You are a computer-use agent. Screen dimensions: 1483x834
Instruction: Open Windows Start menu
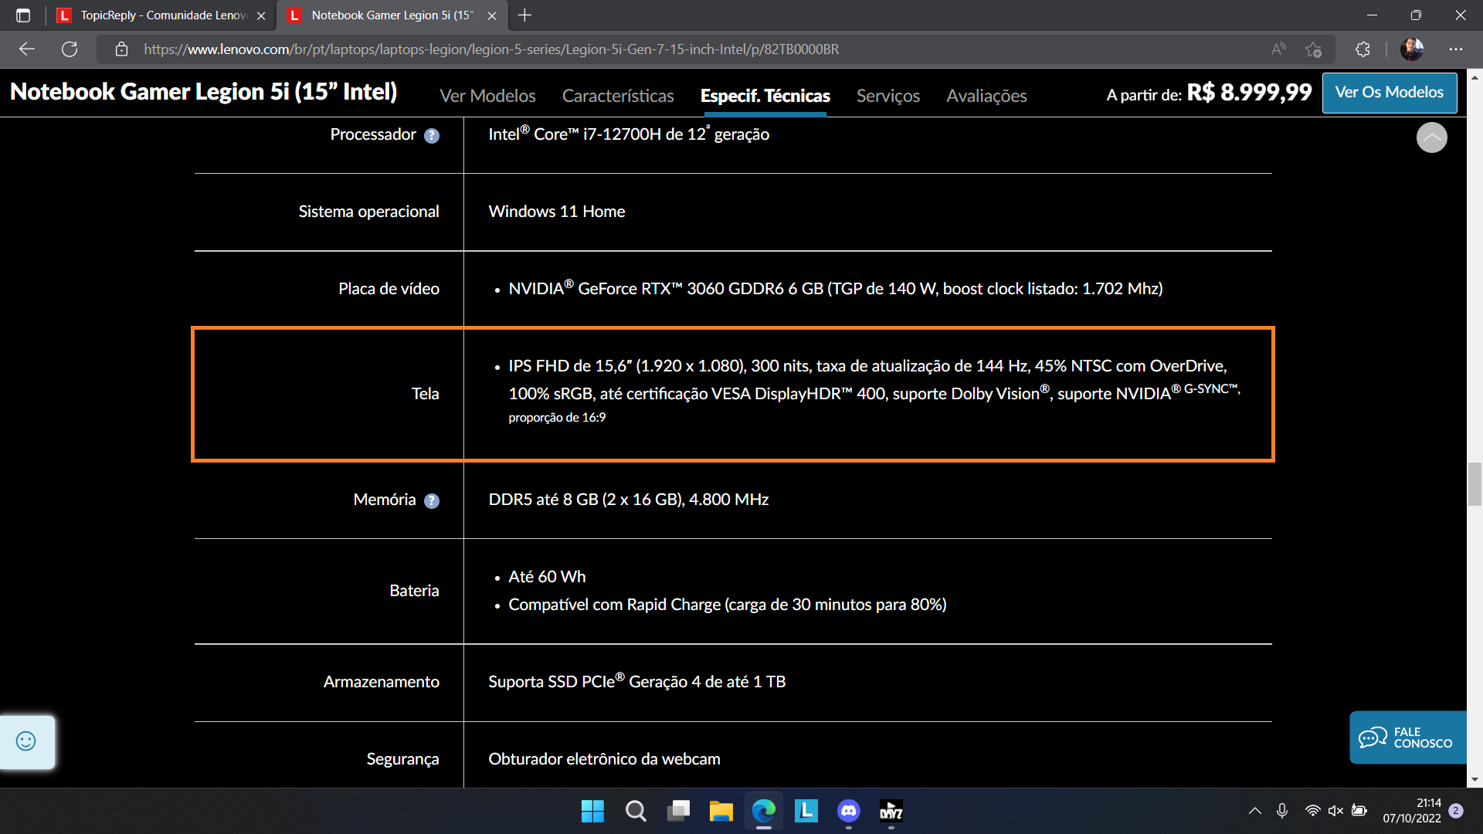coord(592,811)
